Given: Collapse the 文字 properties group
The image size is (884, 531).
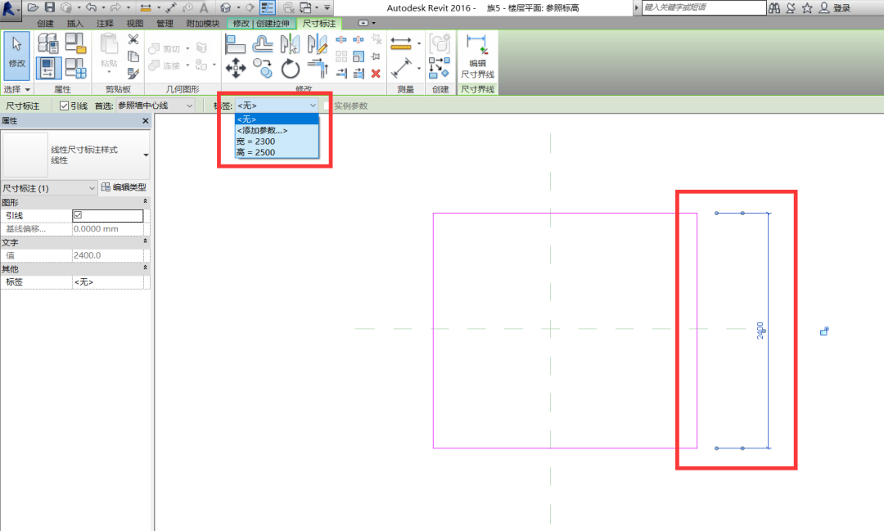Looking at the screenshot, I should pyautogui.click(x=145, y=242).
